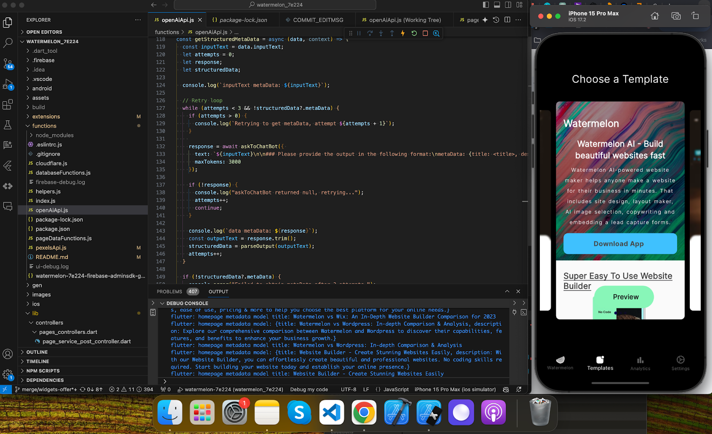
Task: Open the title bar search field
Action: 275,5
